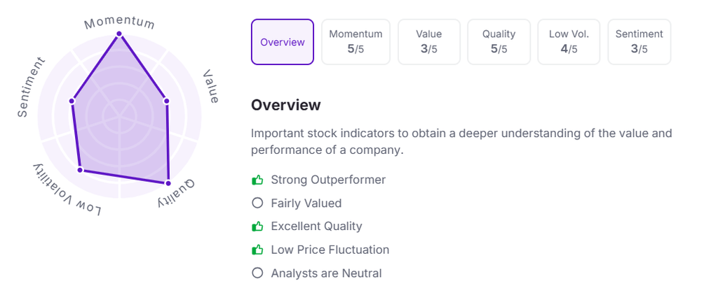This screenshot has height=307, width=718.
Task: Open the Low Vol. 4/5 tab
Action: (x=569, y=42)
